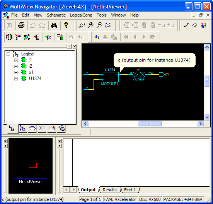The image size is (213, 204).
Task: Click the rewind double arrow icon
Action: click(126, 37)
